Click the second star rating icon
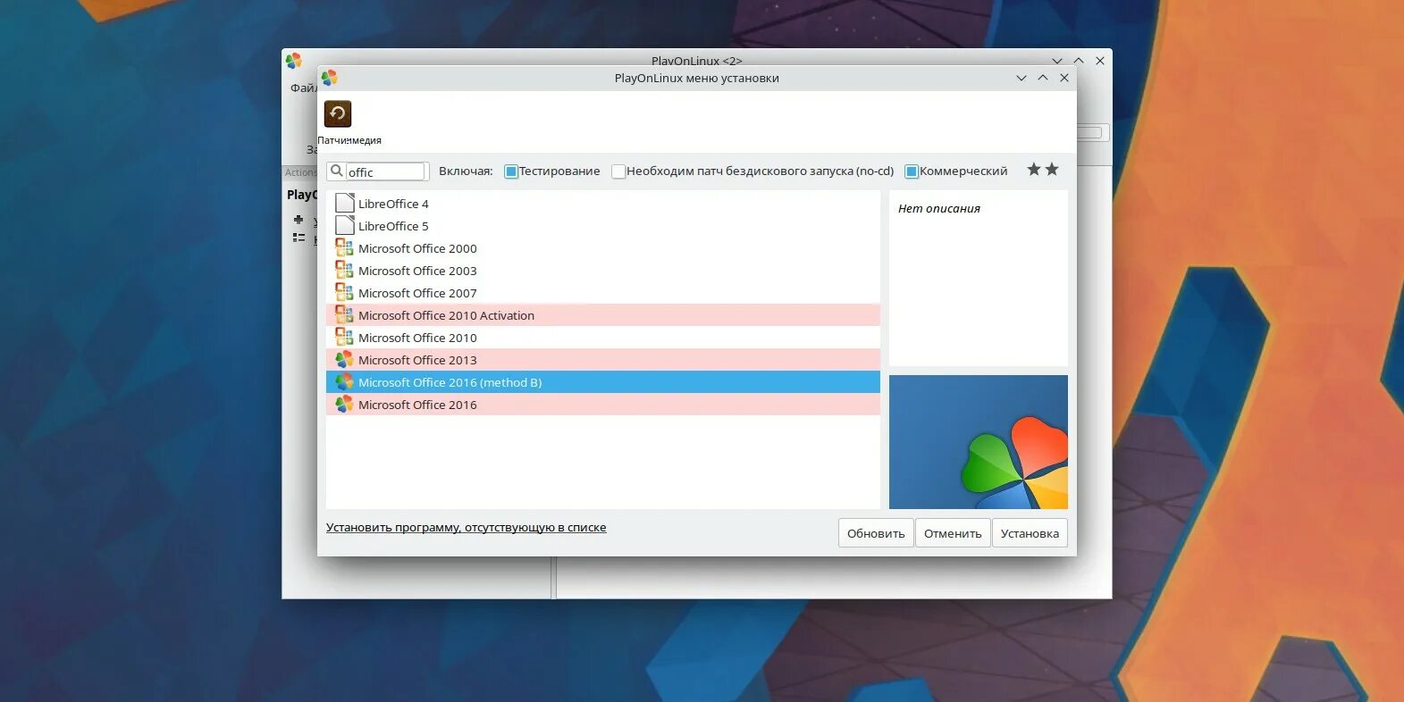The image size is (1404, 702). point(1052,170)
